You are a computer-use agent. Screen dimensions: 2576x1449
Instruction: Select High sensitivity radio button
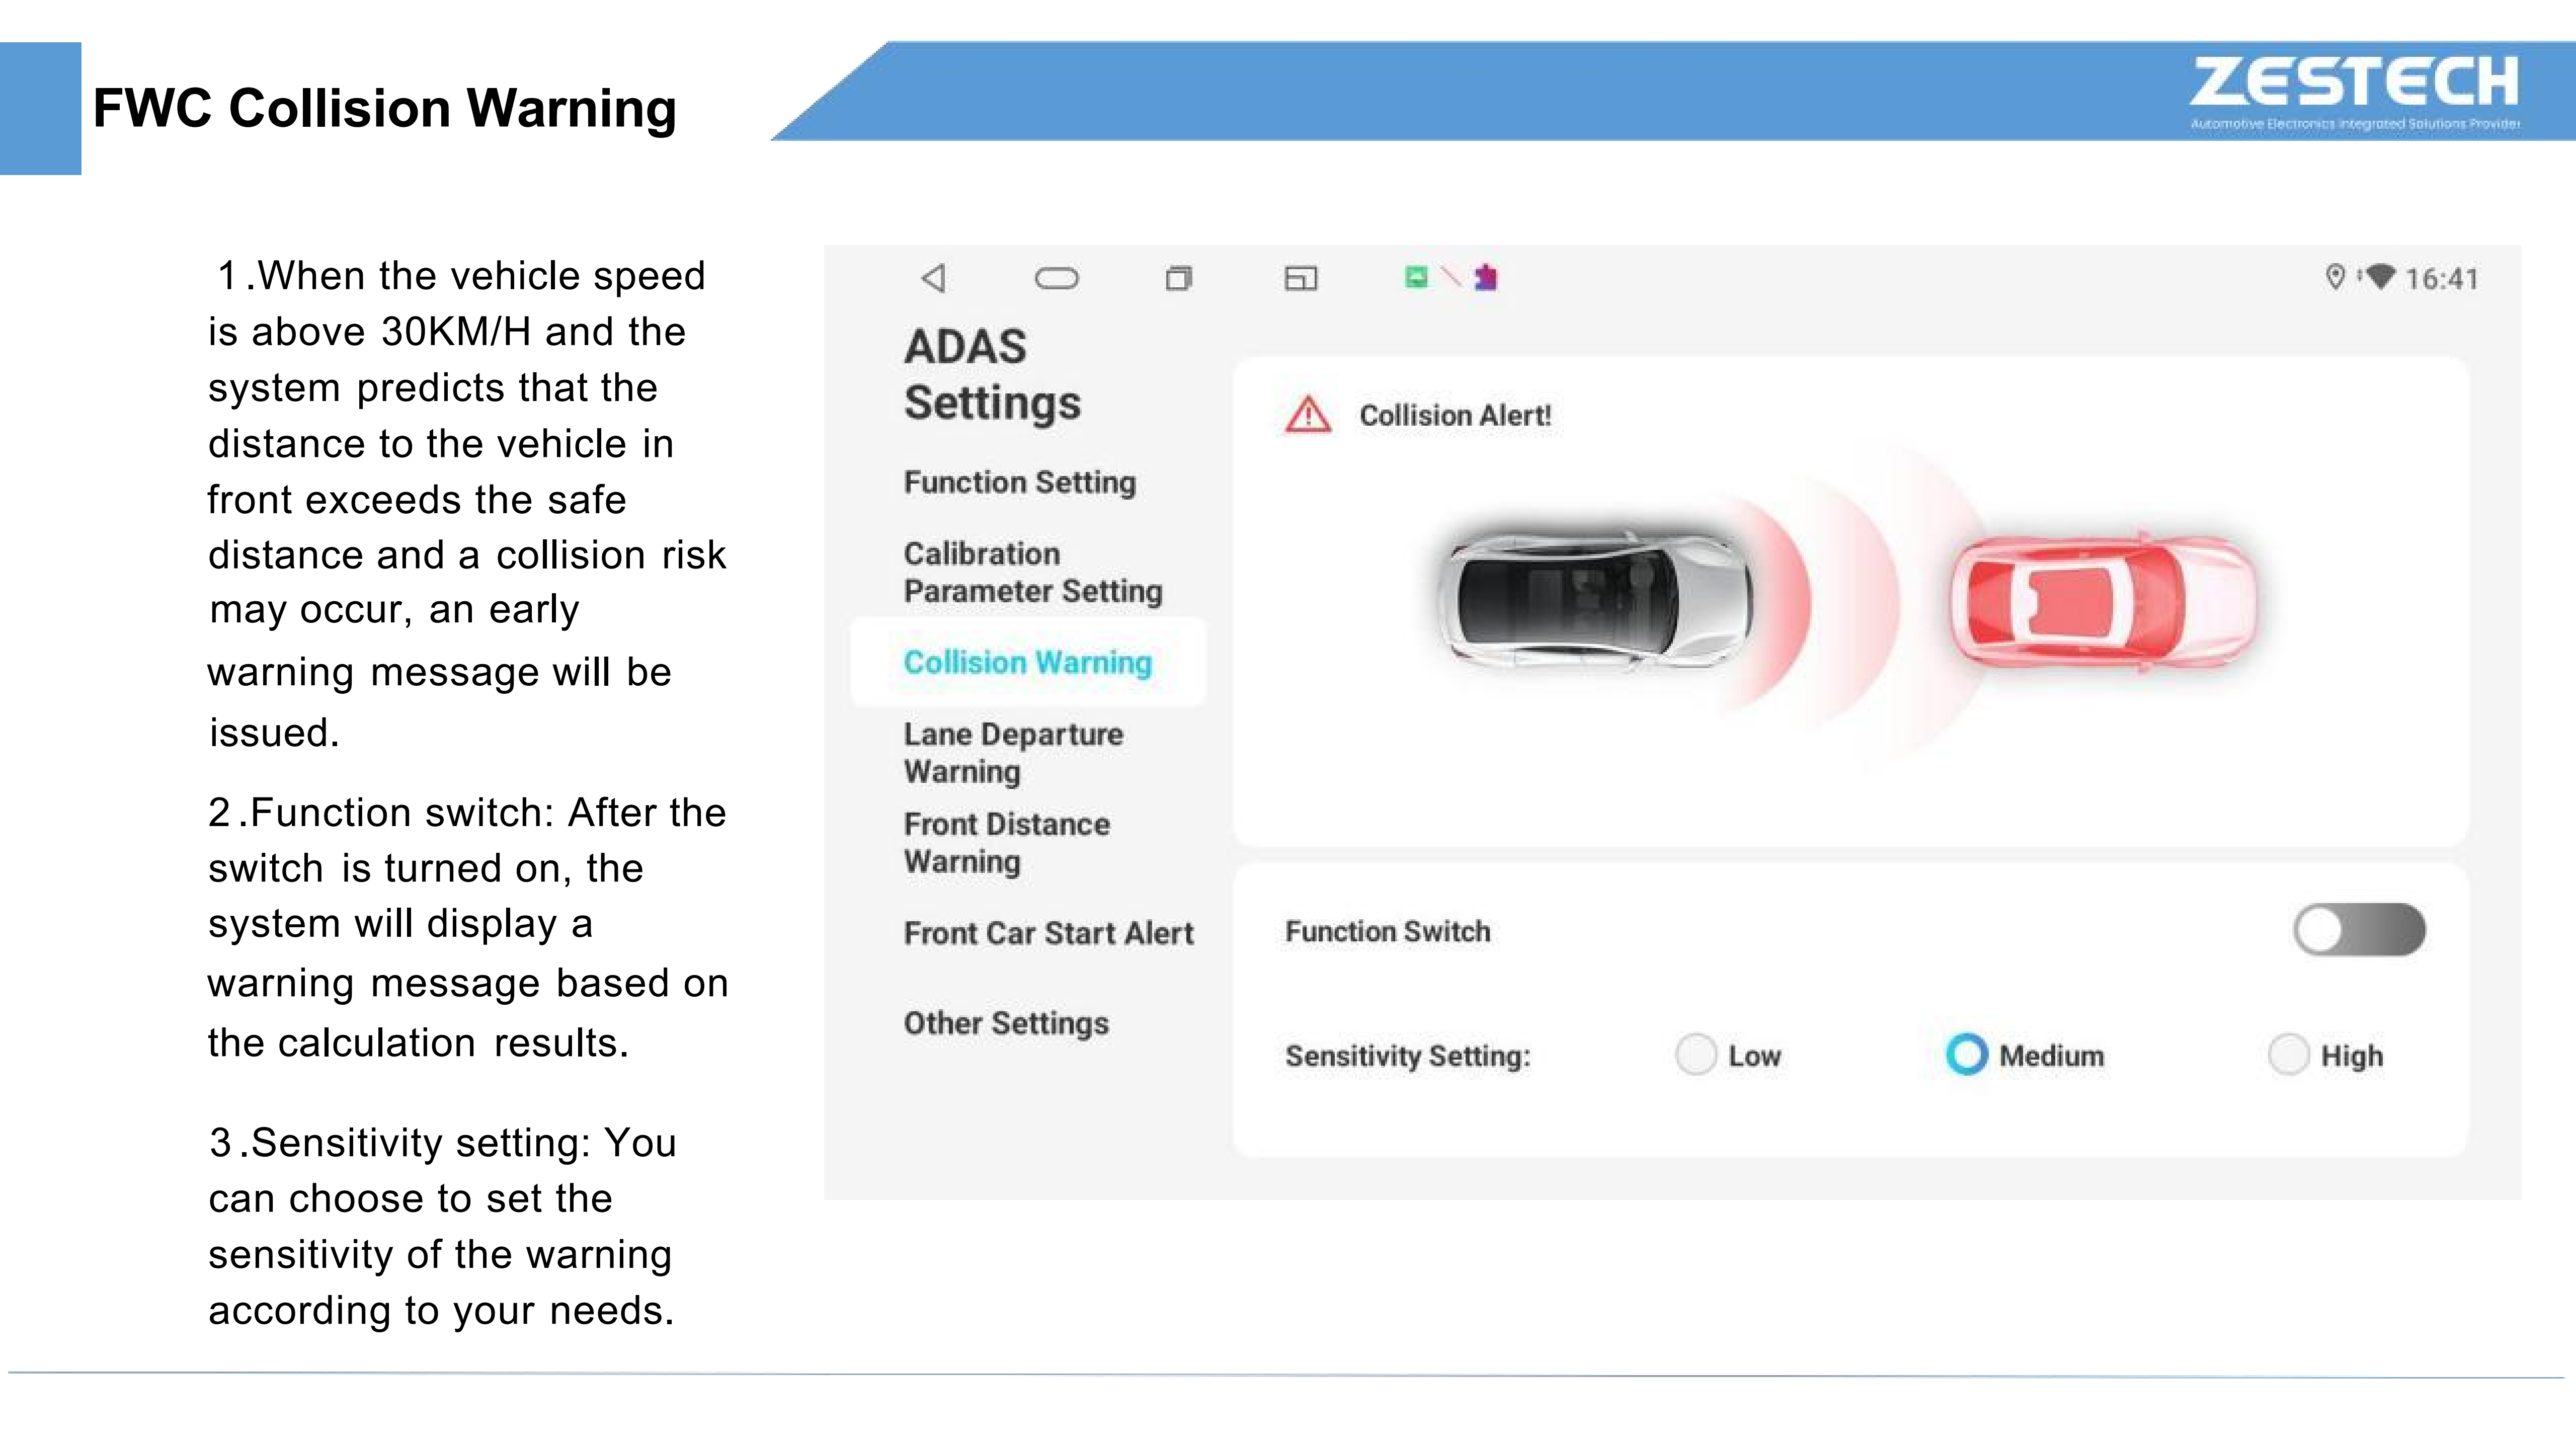click(x=2288, y=1055)
